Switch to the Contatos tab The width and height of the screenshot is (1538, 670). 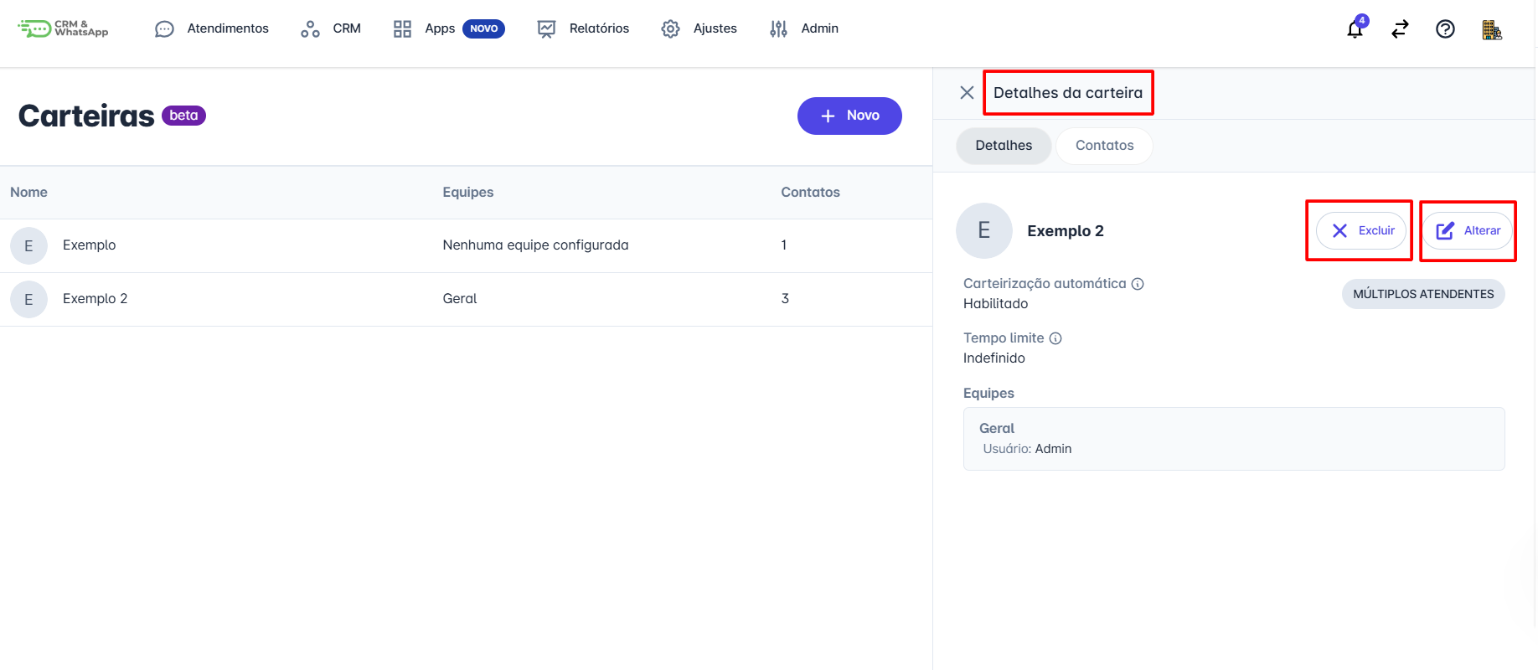tap(1104, 146)
